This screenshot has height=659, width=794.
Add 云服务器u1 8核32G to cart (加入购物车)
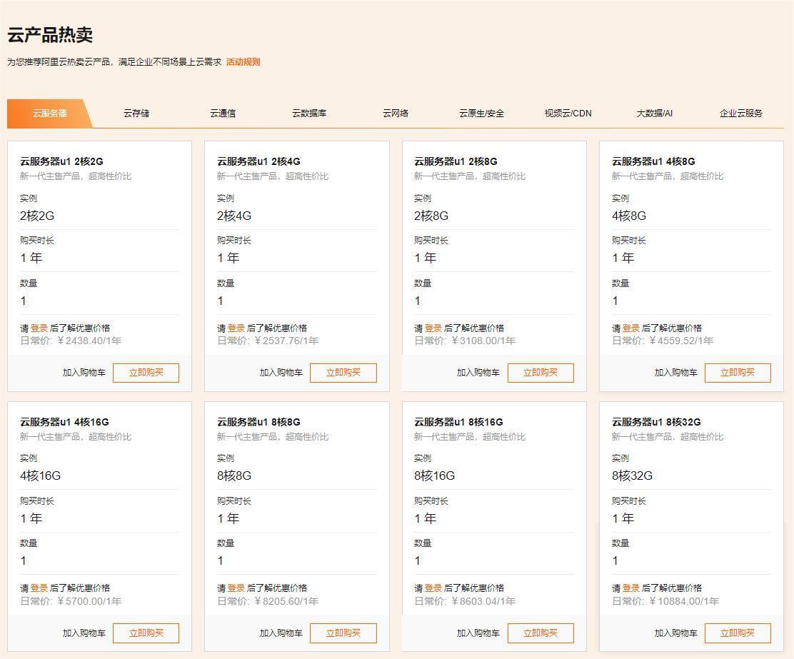click(675, 633)
